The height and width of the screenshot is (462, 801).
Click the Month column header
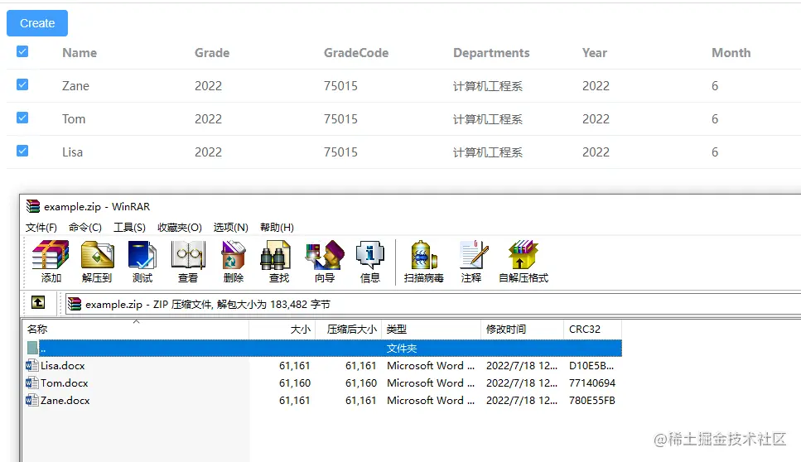click(x=731, y=53)
